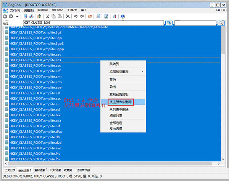Click the search magnifier button at the far right
Image resolution: width=229 pixels, height=181 pixels.
tap(221, 23)
